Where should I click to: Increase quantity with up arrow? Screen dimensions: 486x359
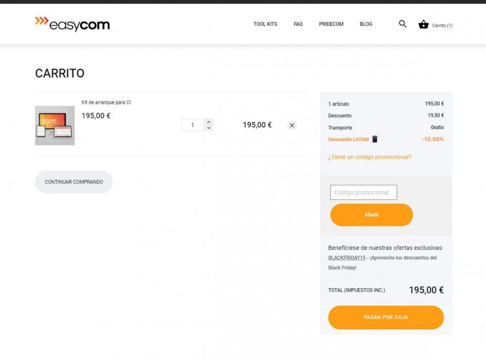208,122
